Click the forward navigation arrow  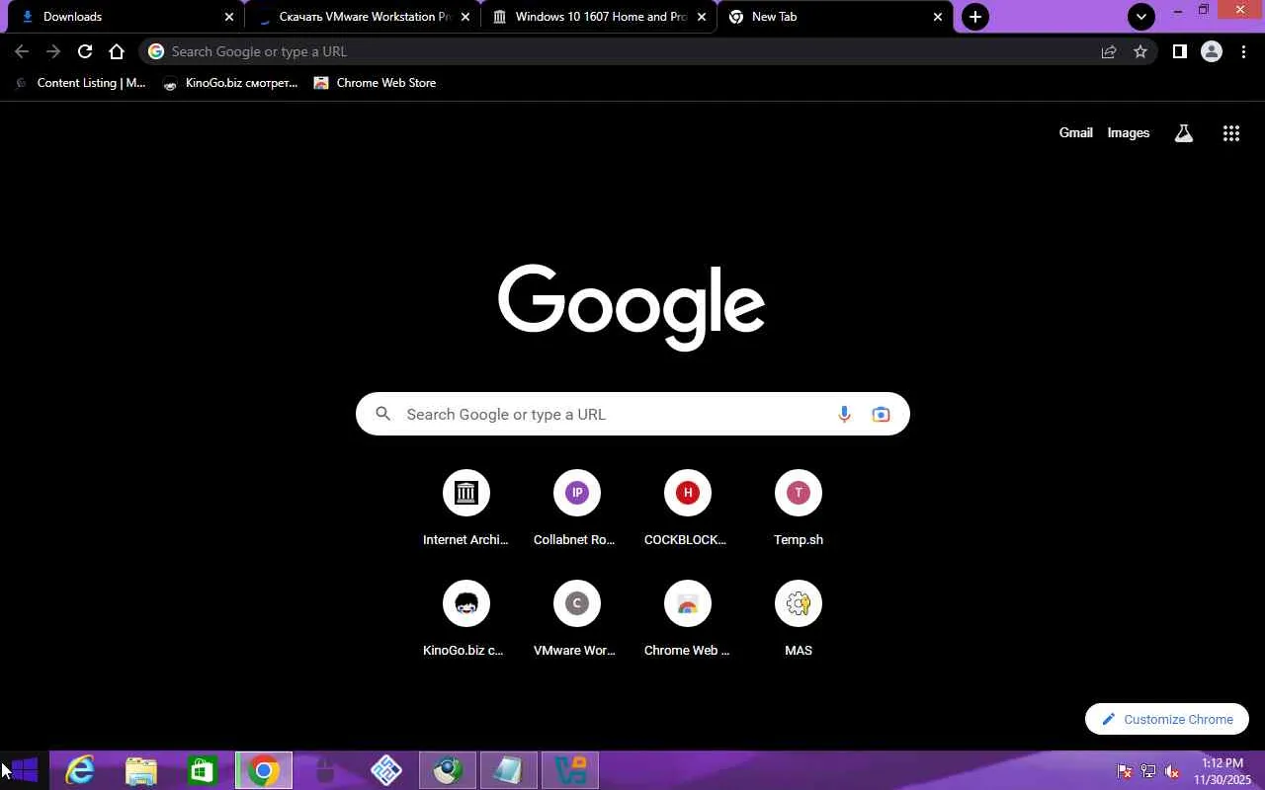pos(53,51)
